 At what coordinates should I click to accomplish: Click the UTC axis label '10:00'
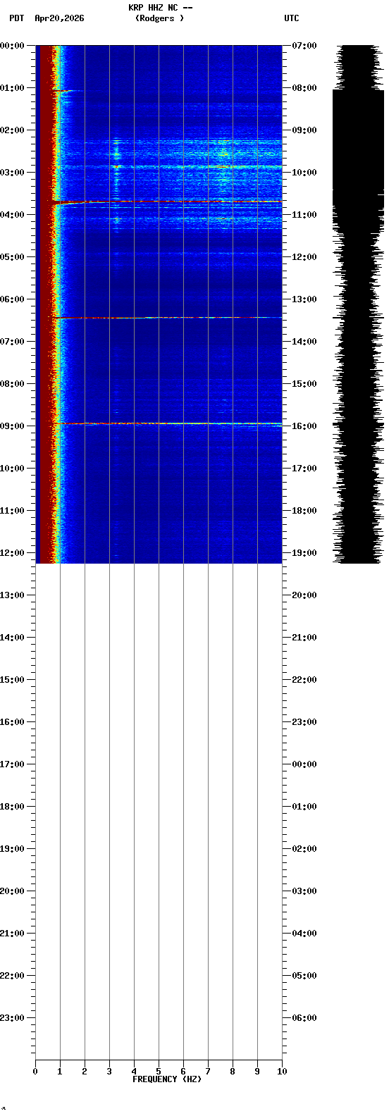point(304,173)
